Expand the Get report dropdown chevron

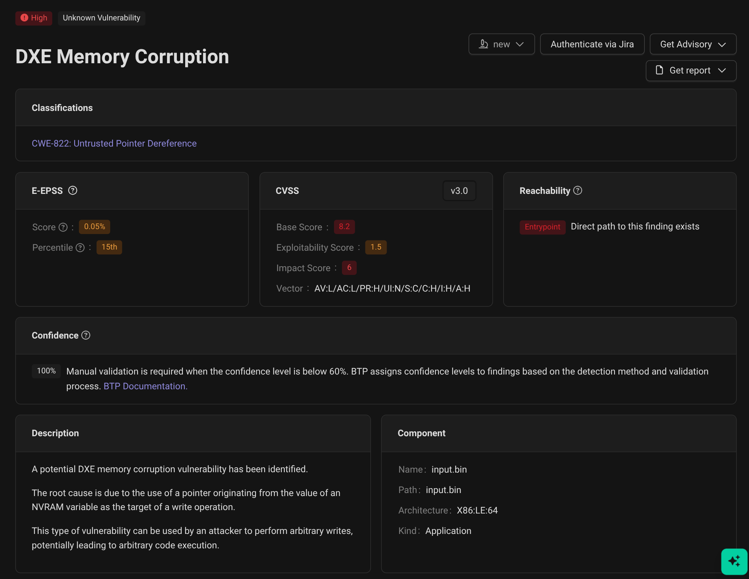click(722, 70)
